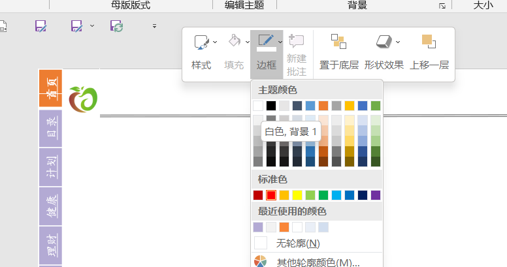The image size is (507, 267).
Task: Open 其他轮廓颜色(M)... more outline colors
Action: point(317,262)
